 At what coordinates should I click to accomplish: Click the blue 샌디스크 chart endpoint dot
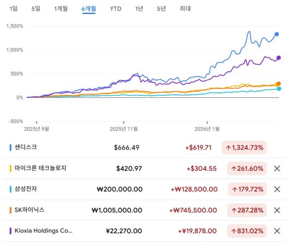coord(276,34)
